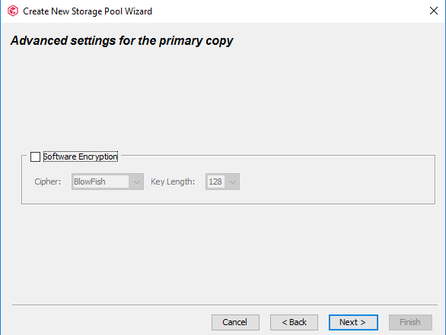Click the Cipher label
This screenshot has height=335, width=446.
[48, 182]
